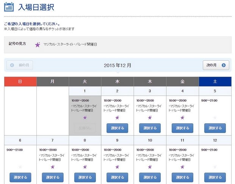Click the faded star on December 6

tap(20, 167)
